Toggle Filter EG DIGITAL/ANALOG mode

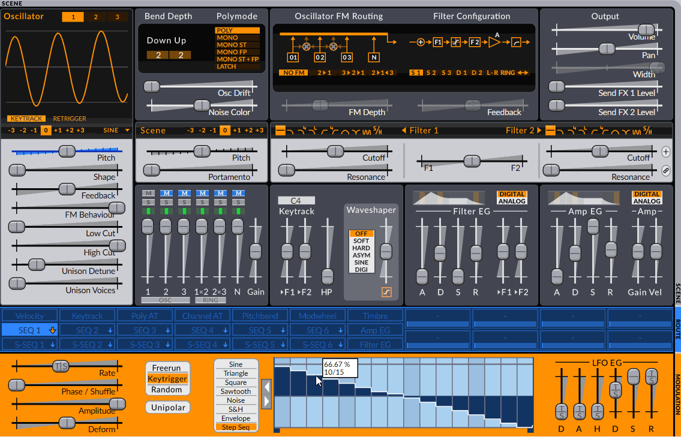(x=512, y=197)
